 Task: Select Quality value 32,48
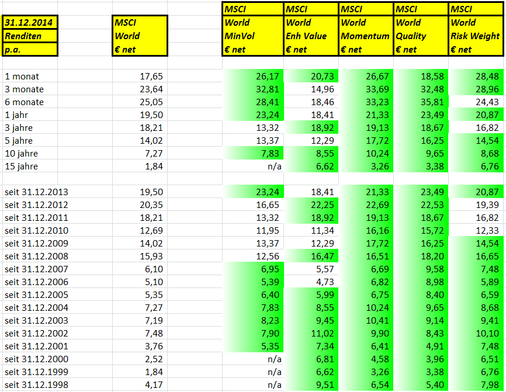(x=432, y=89)
